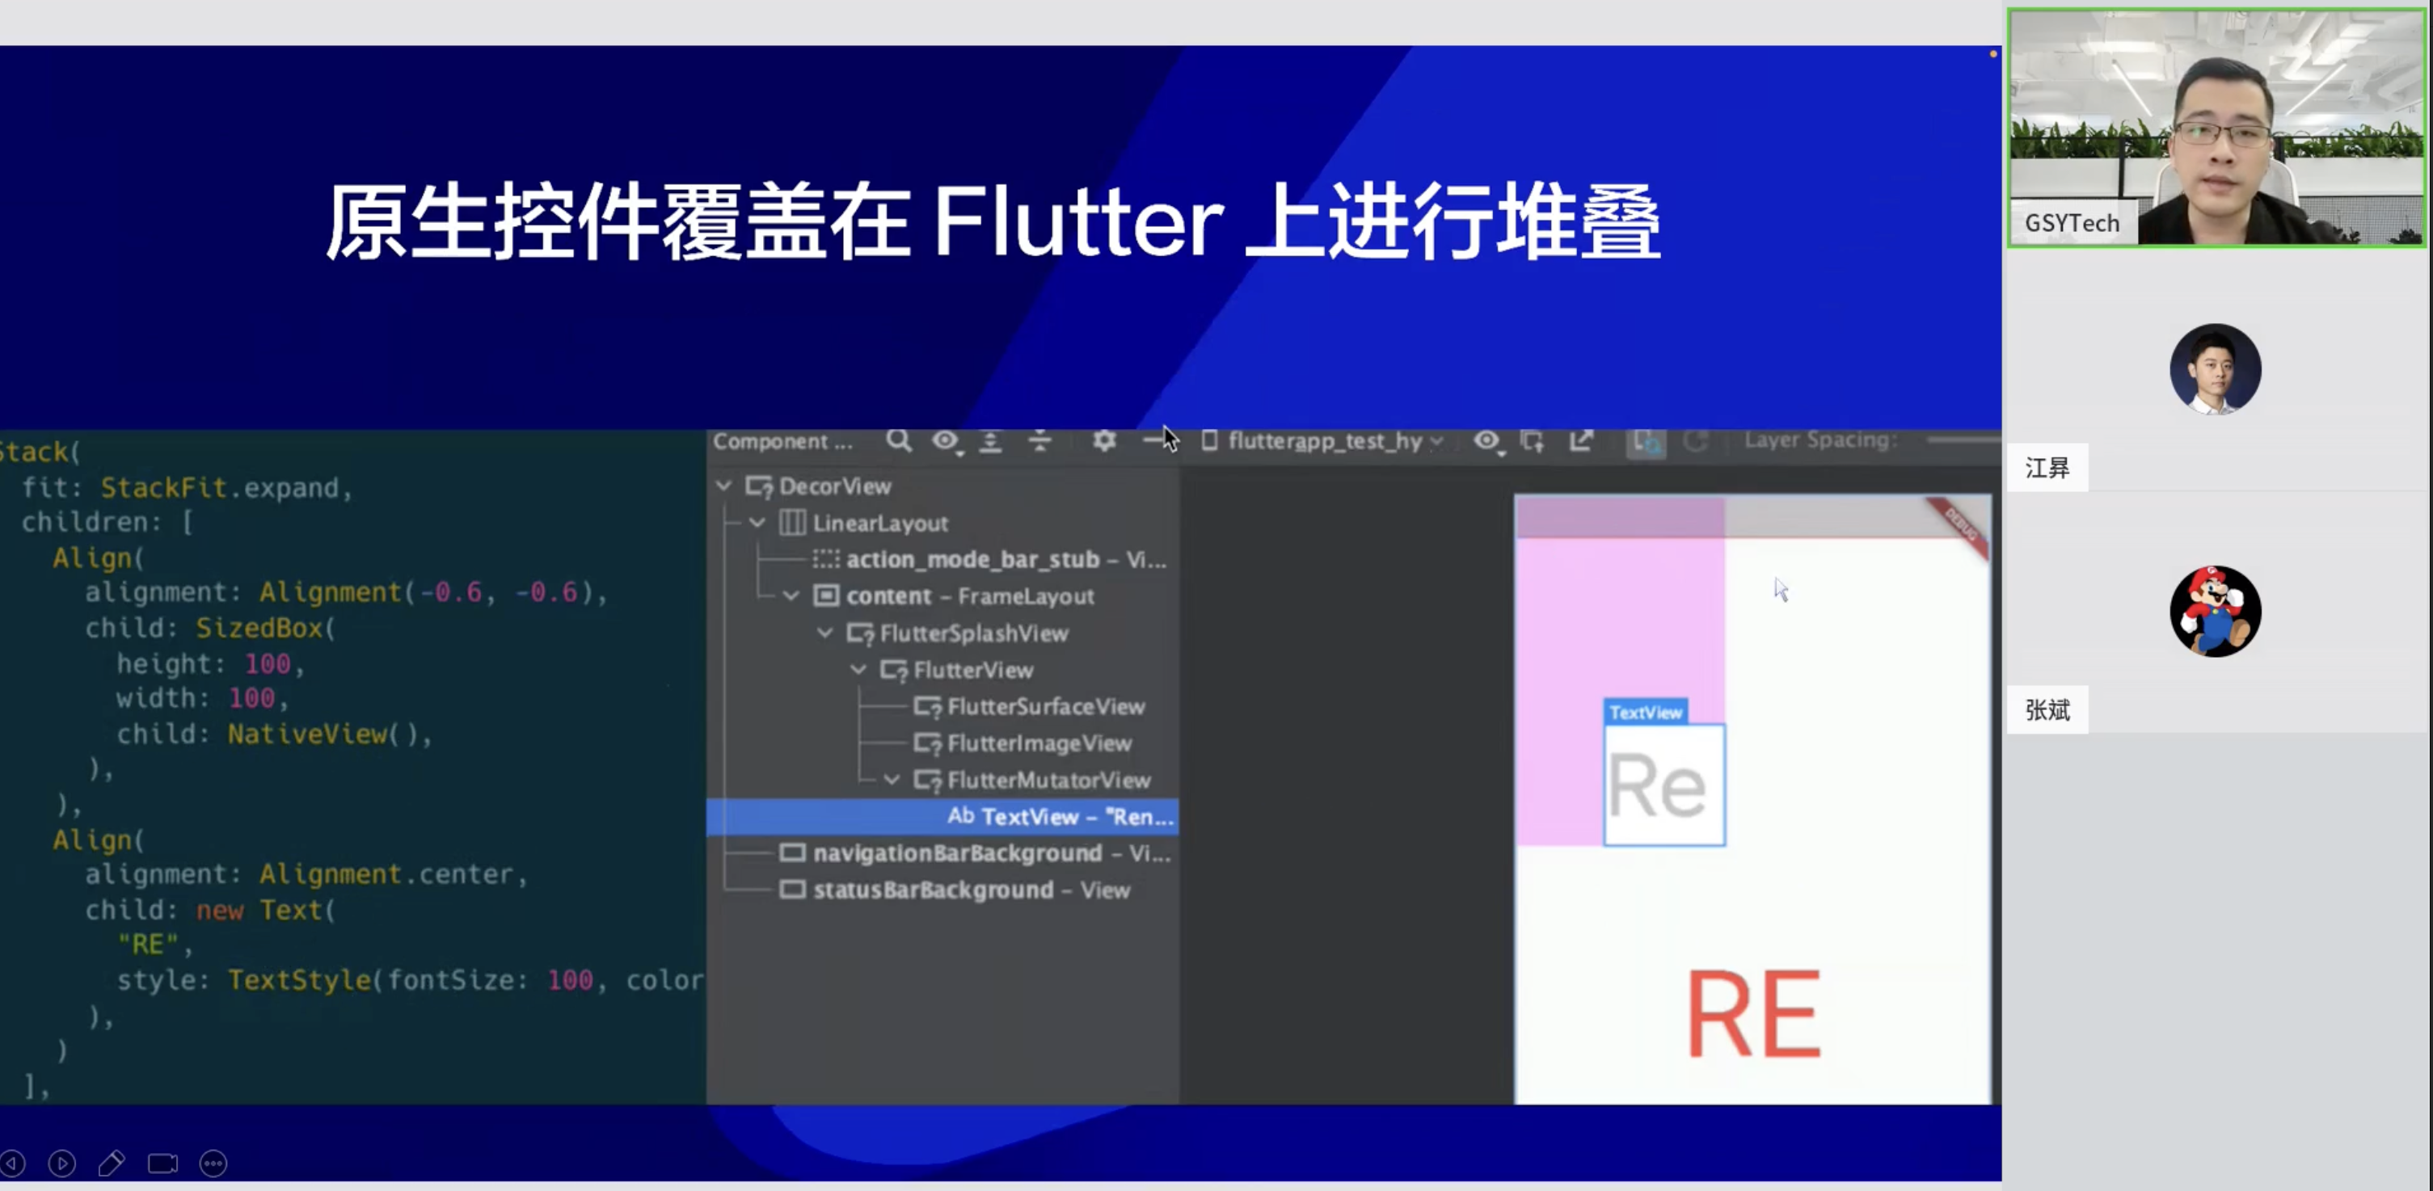Collapse the DecorView tree node
This screenshot has width=2433, height=1191.
coord(724,486)
